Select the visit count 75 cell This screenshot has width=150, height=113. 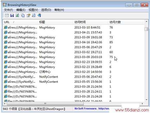[111, 57]
